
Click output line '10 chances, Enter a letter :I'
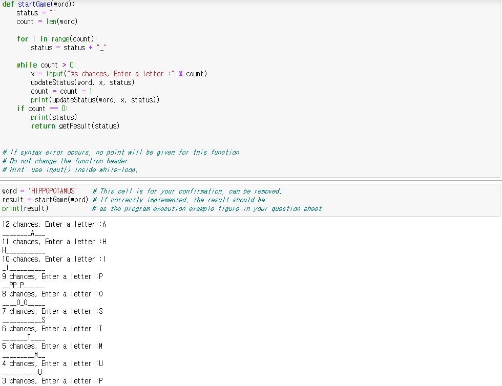pyautogui.click(x=54, y=259)
